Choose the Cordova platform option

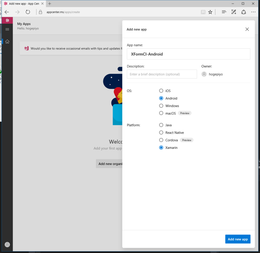click(161, 140)
